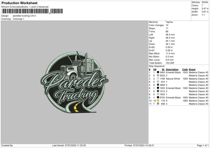The width and height of the screenshot is (210, 148).
Task: Click the black swatch in the 6705 stitch row
Action: [158, 97]
